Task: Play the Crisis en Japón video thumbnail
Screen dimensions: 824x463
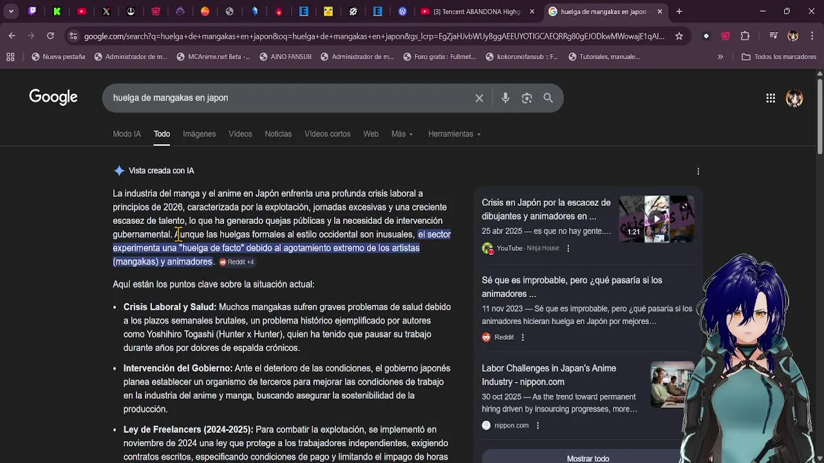Action: point(656,219)
